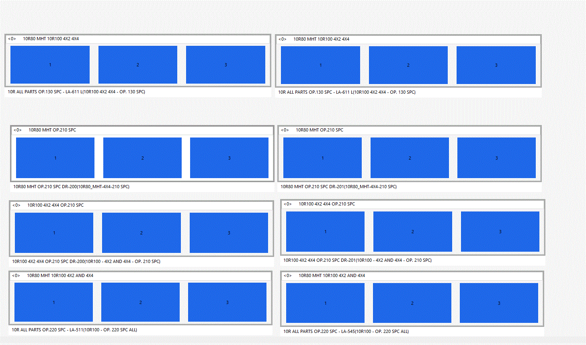Click caption '10R100 4X2 4X4 OP.210 SPC DR-200'
586x345 pixels.
pos(48,261)
